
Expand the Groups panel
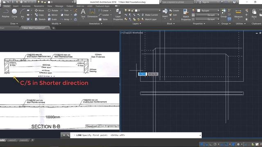tap(226, 24)
